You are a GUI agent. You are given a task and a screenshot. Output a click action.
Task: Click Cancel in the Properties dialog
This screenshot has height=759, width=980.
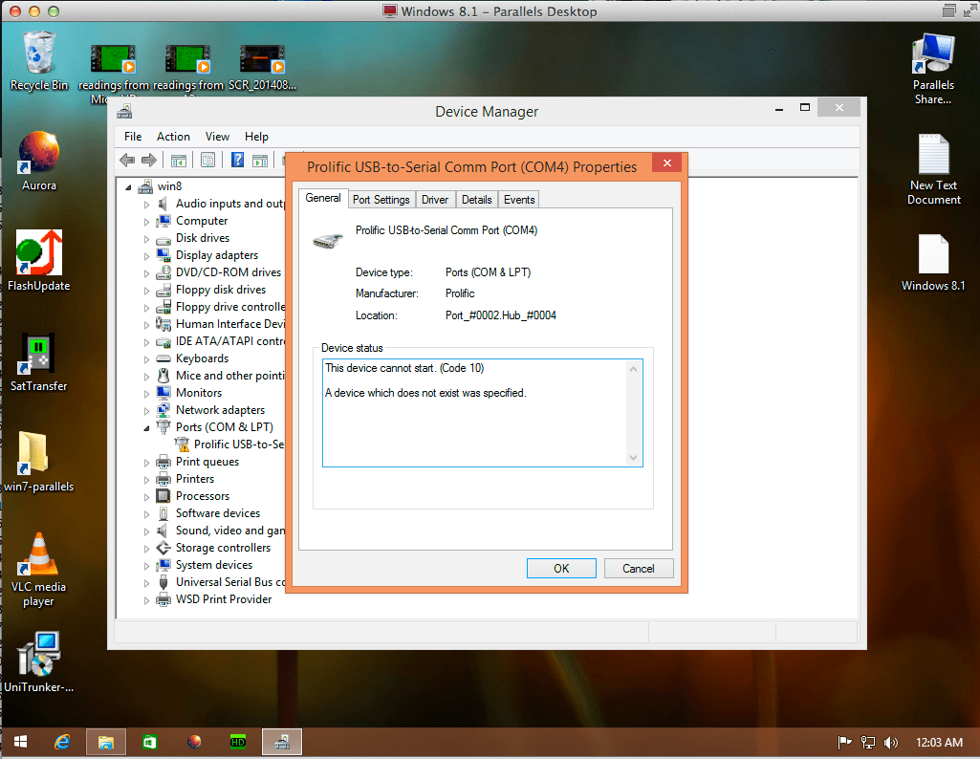(638, 569)
